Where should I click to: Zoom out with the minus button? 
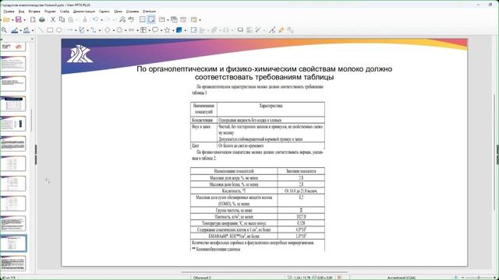462,278
